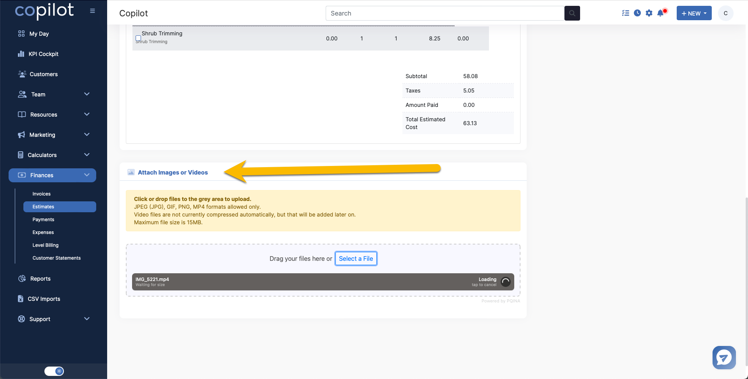Viewport: 748px width, 379px height.
Task: Expand the Calculators menu chevron
Action: (x=87, y=155)
